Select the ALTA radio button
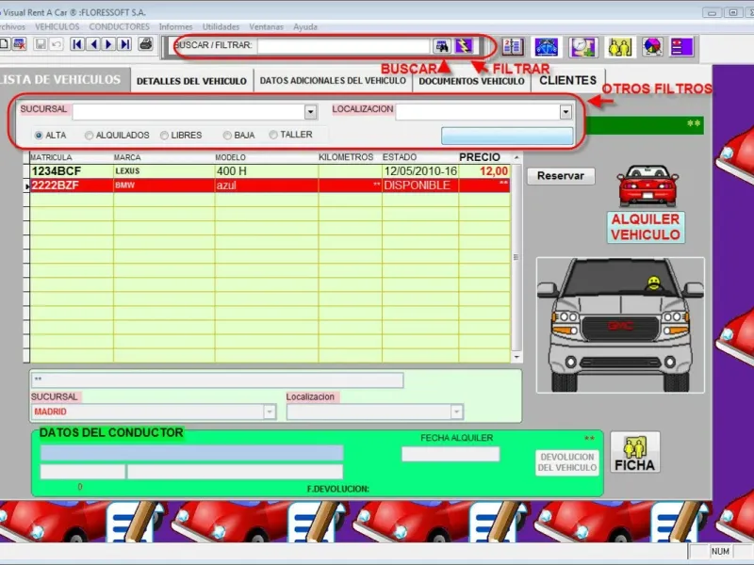754x565 pixels. click(39, 136)
